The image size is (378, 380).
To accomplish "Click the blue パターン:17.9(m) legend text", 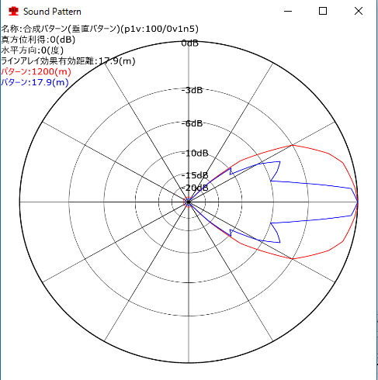I will (35, 82).
